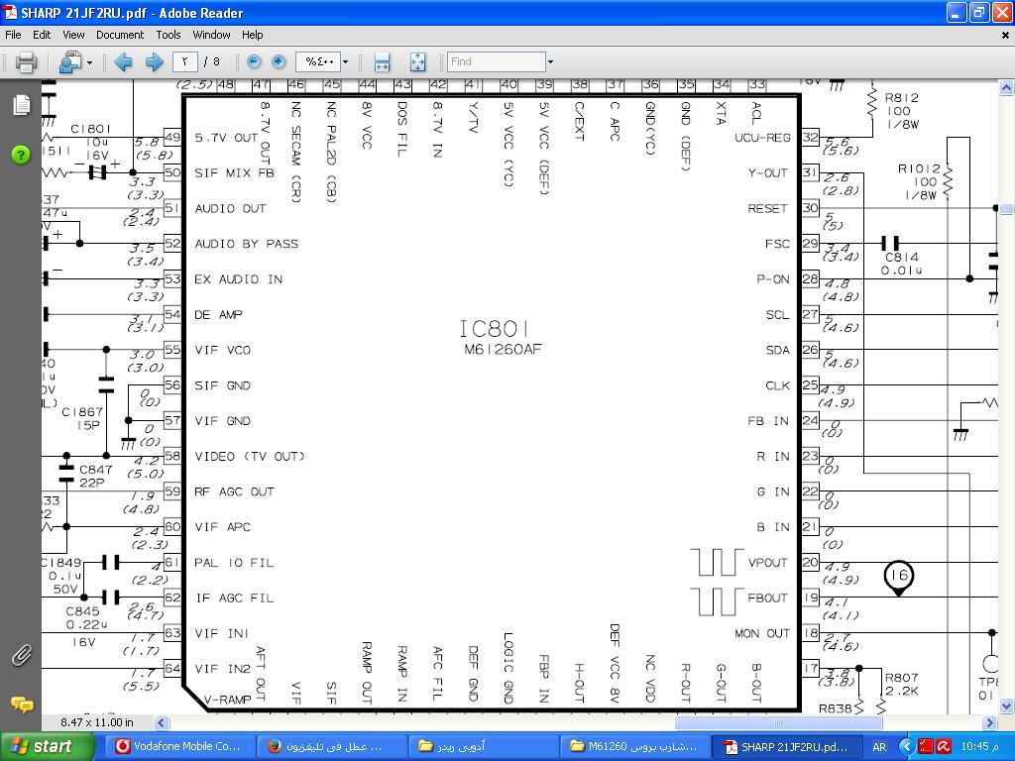Viewport: 1015px width, 761px height.
Task: Click the 'C847' capacitor label
Action: (95, 469)
